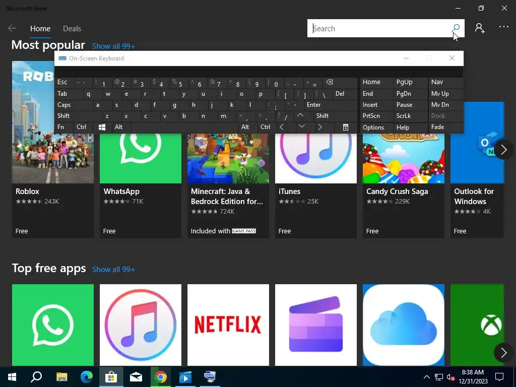Open Mail app from taskbar
Screen dimensions: 516x387
(136, 377)
